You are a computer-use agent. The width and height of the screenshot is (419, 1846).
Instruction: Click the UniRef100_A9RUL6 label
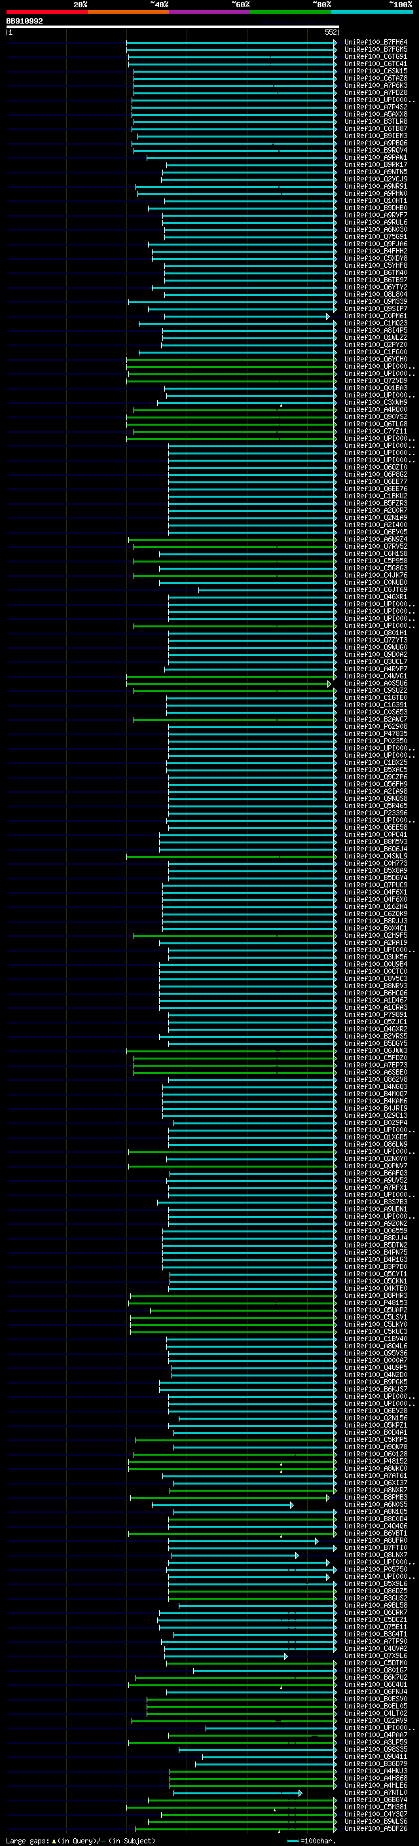click(x=375, y=222)
